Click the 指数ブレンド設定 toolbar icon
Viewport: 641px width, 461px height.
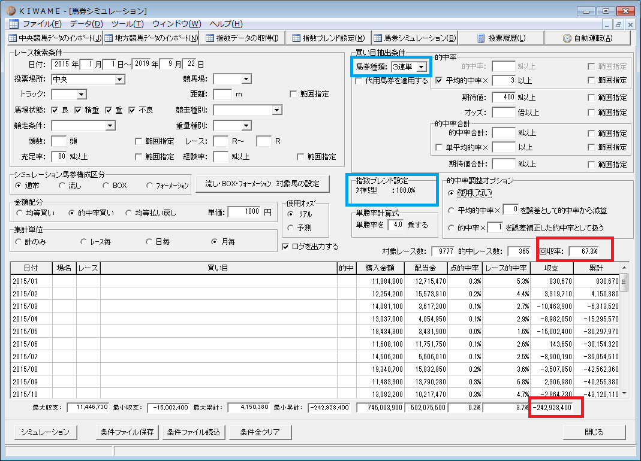[x=296, y=38]
